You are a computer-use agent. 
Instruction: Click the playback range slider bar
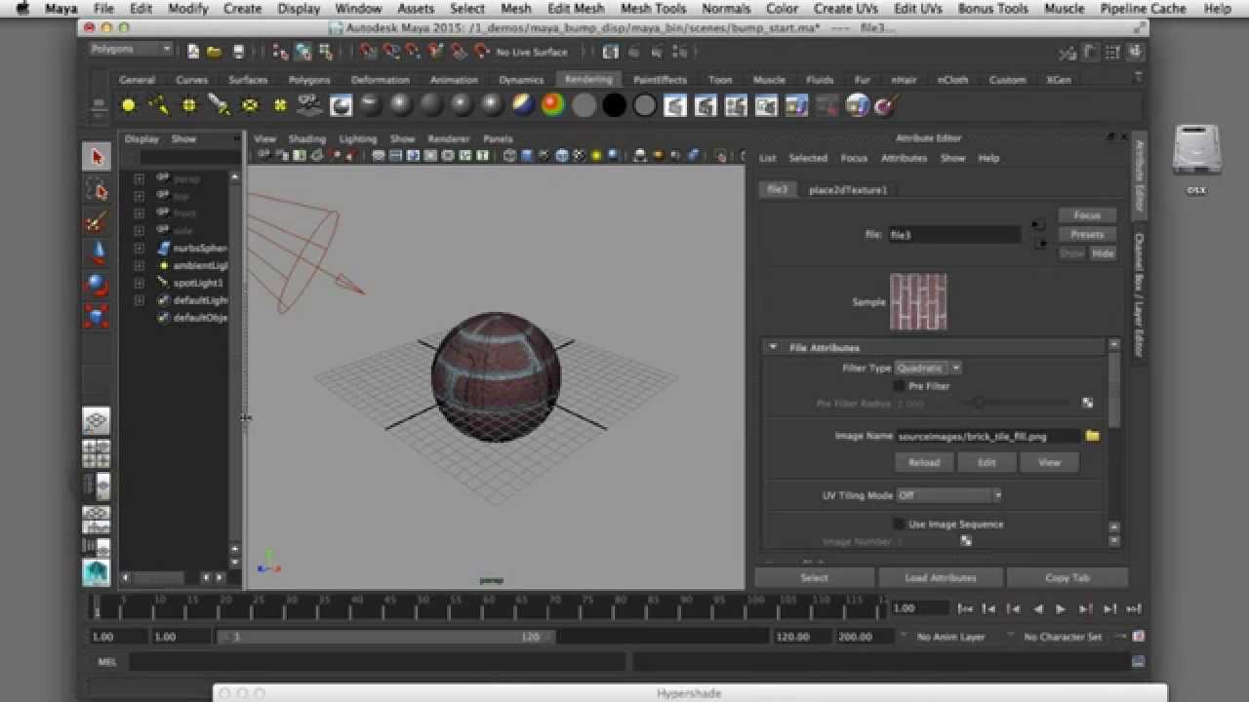point(386,637)
